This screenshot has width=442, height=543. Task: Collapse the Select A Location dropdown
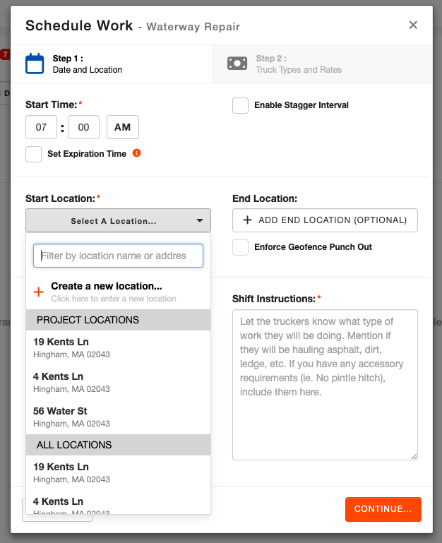click(x=118, y=221)
